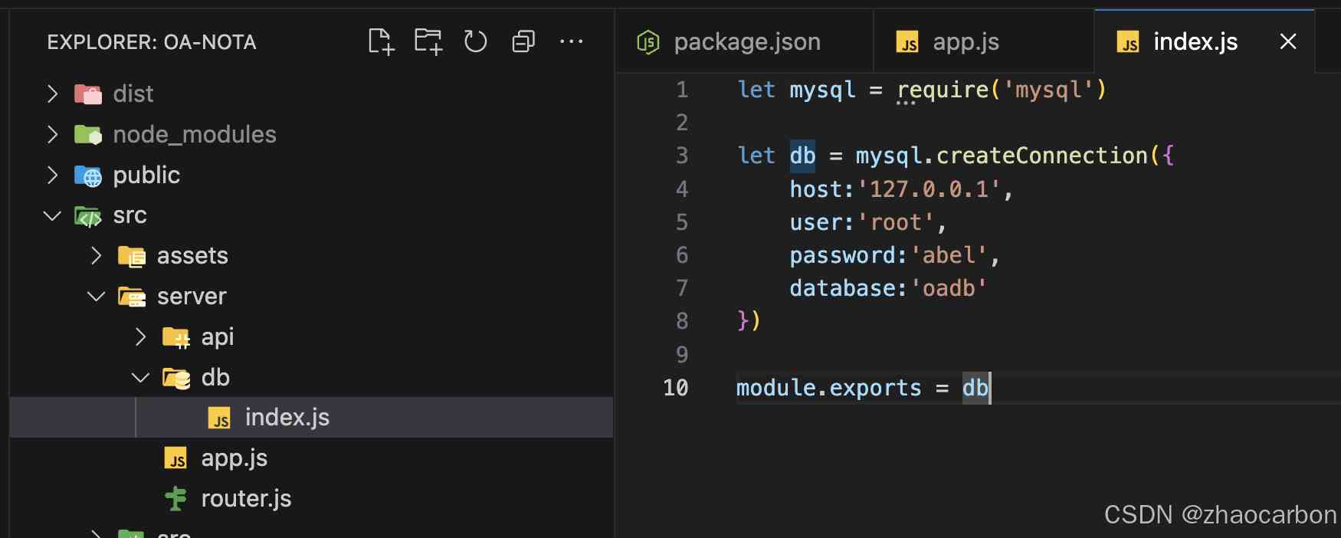Refresh the Explorer file tree
This screenshot has width=1341, height=538.
pyautogui.click(x=475, y=41)
